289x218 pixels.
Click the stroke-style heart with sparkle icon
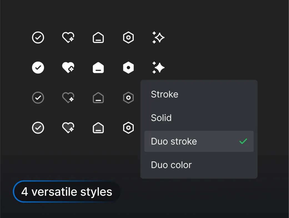[x=68, y=37]
